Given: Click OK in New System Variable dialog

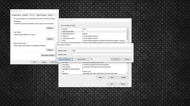Looking at the screenshot, I should [115, 59].
